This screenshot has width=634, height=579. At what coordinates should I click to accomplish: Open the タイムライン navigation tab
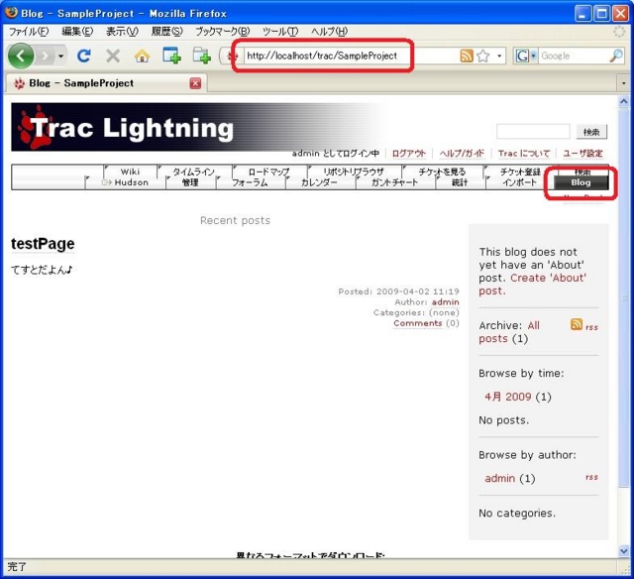(x=194, y=172)
